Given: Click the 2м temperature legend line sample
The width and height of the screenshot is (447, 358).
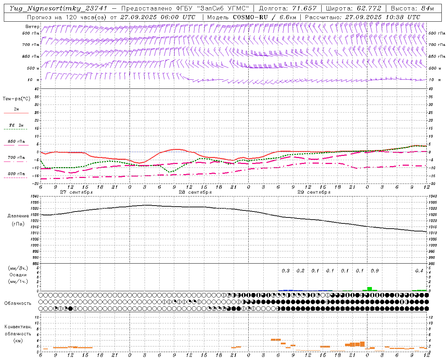Looking at the screenshot, I should coord(16,113).
